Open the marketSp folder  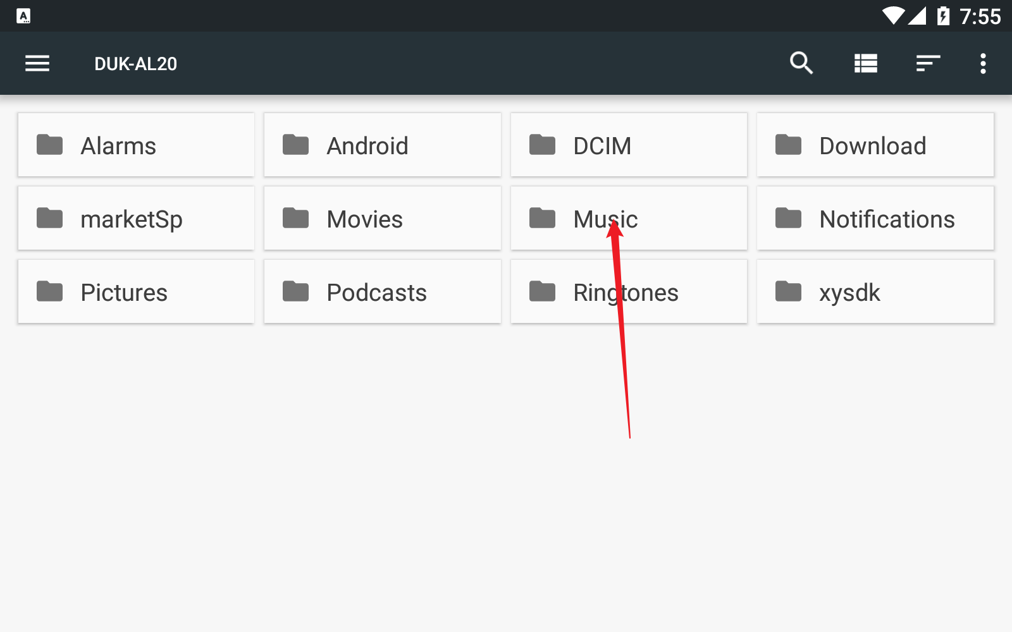tap(136, 219)
